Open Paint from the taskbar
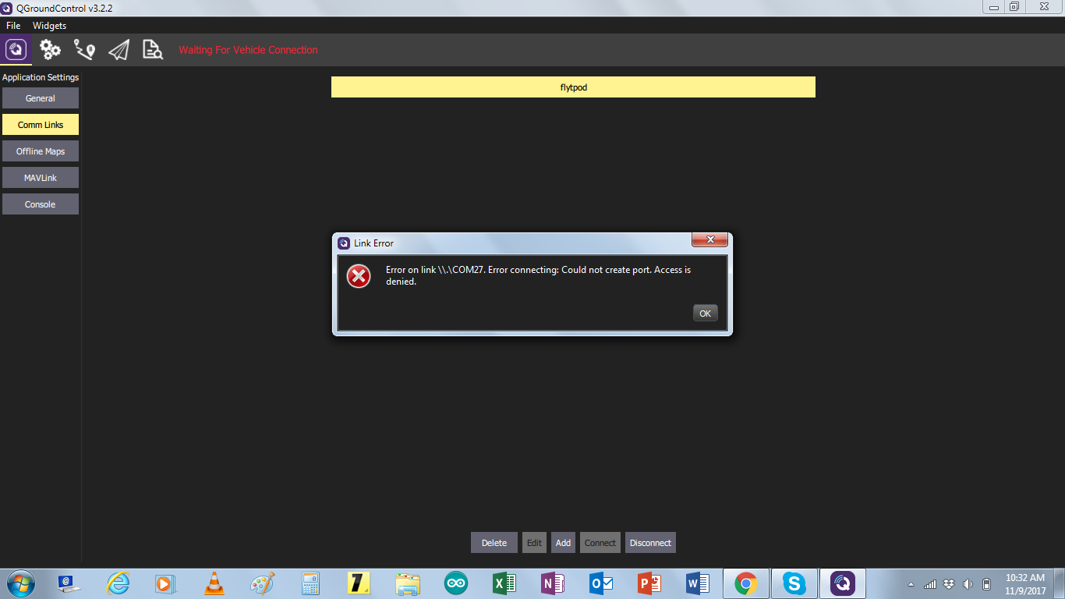The image size is (1065, 599). 262,583
